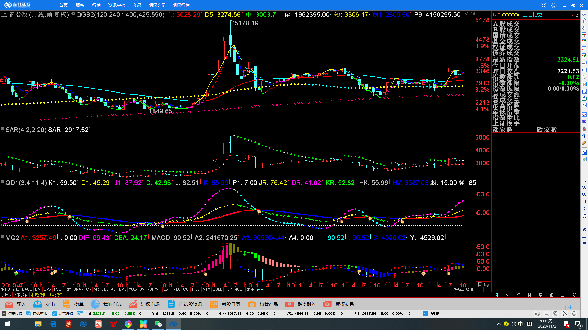Viewport: 588px width, 330px height.
Task: Click the F10 icon in right sidebar
Action: coord(584,70)
